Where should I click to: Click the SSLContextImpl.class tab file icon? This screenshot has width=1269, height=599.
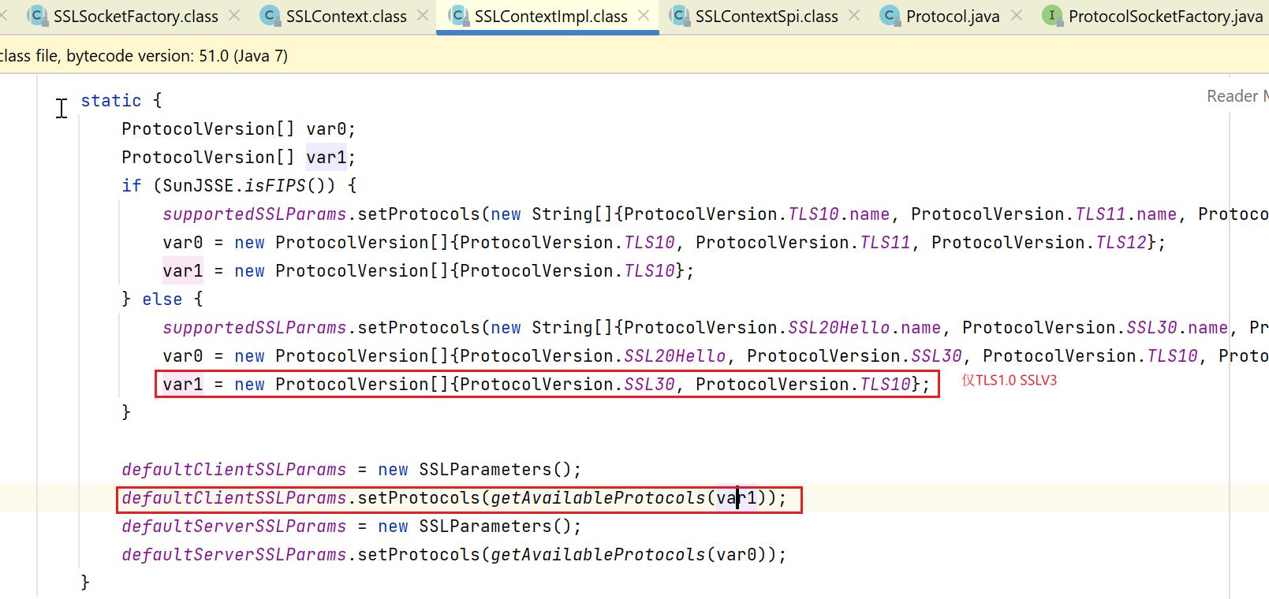[x=458, y=15]
